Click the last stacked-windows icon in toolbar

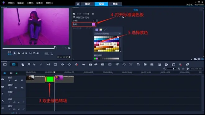(187, 64)
